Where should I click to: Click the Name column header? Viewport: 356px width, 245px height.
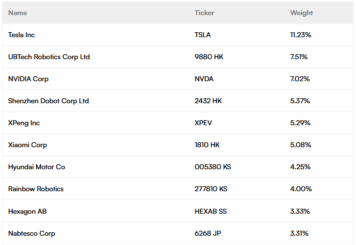18,13
